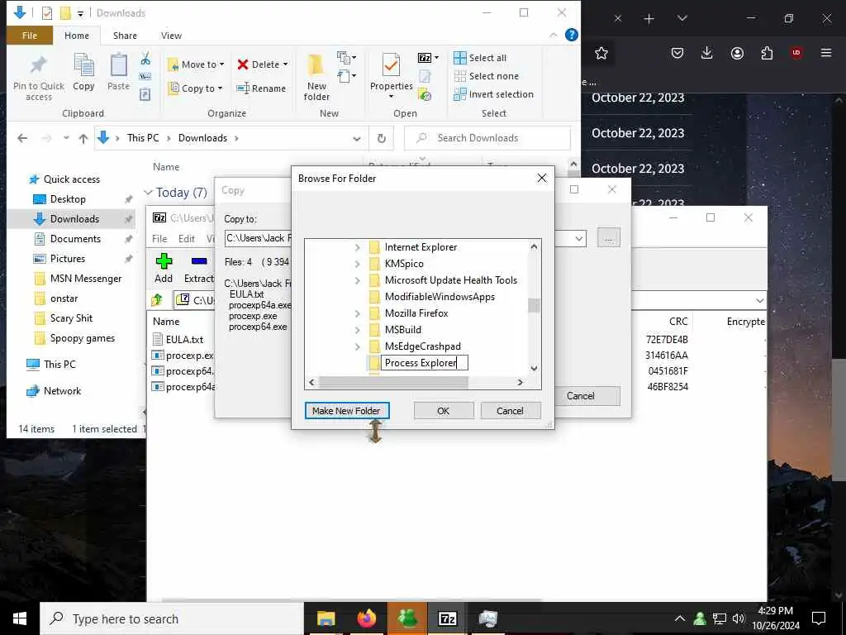Click the MSN Messenger taskbar icon
This screenshot has width=846, height=635.
(x=406, y=618)
